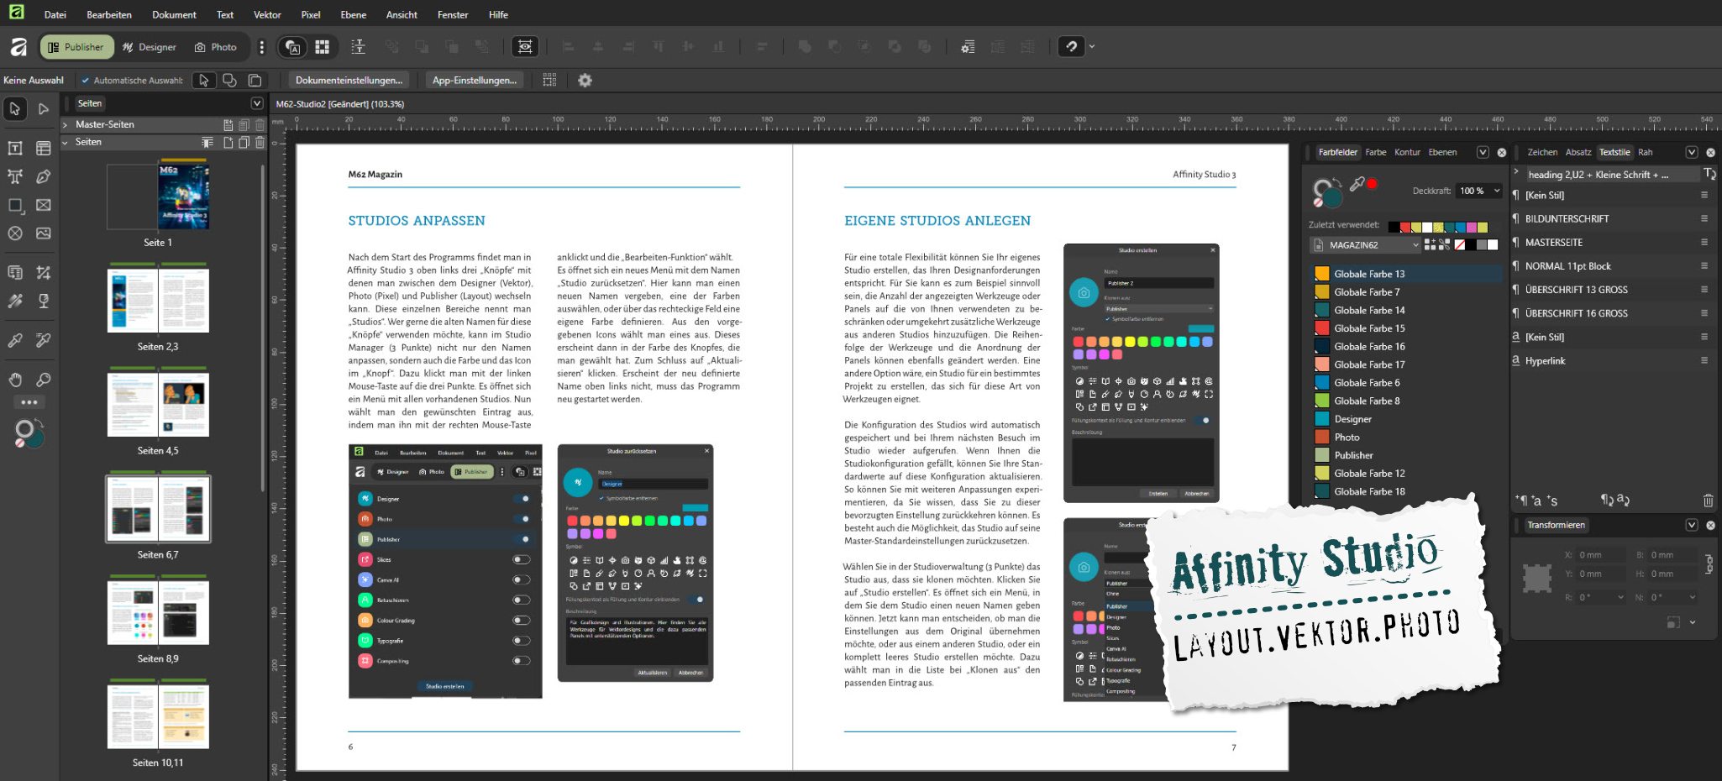The width and height of the screenshot is (1722, 781).
Task: Click the App-Einstellungen button
Action: point(474,80)
